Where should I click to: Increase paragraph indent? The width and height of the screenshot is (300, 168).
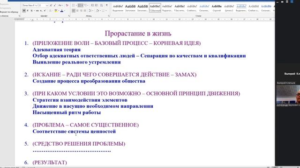click(96, 5)
